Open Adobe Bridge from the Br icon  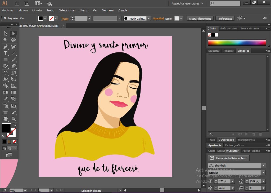tap(17, 3)
